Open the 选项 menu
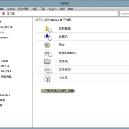Screen dimensions: 129x129 62,9
